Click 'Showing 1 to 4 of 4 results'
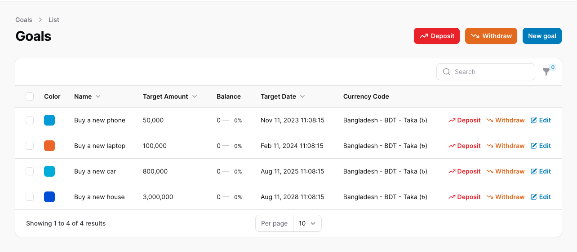The height and width of the screenshot is (252, 577). tap(66, 223)
